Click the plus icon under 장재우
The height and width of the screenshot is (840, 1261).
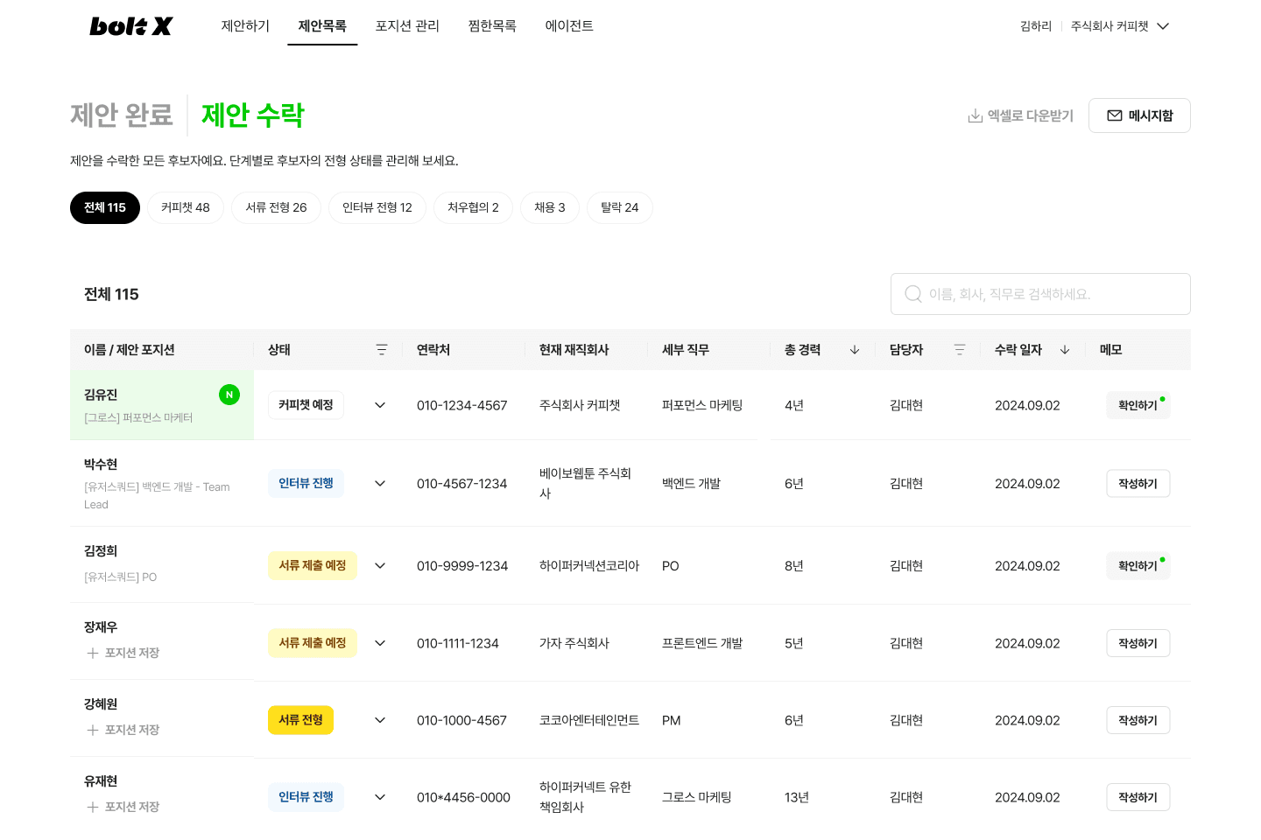pyautogui.click(x=92, y=653)
